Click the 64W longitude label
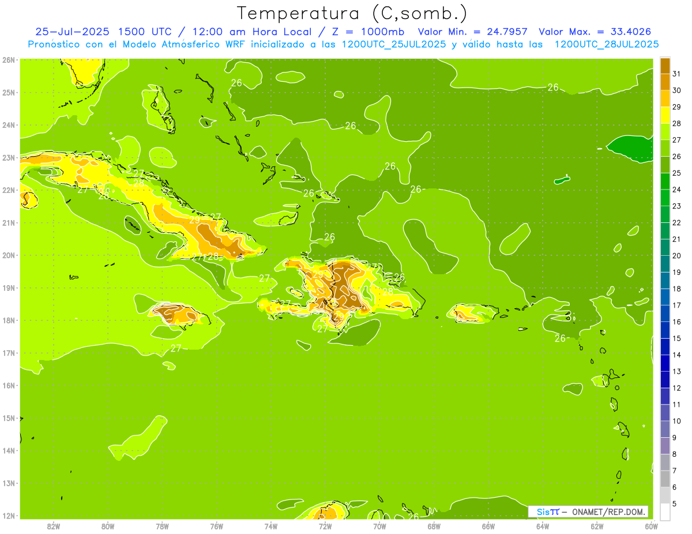692x534 pixels. [543, 526]
